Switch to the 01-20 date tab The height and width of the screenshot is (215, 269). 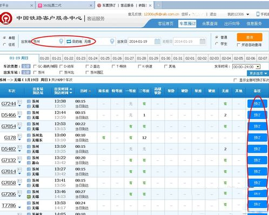tap(44, 58)
